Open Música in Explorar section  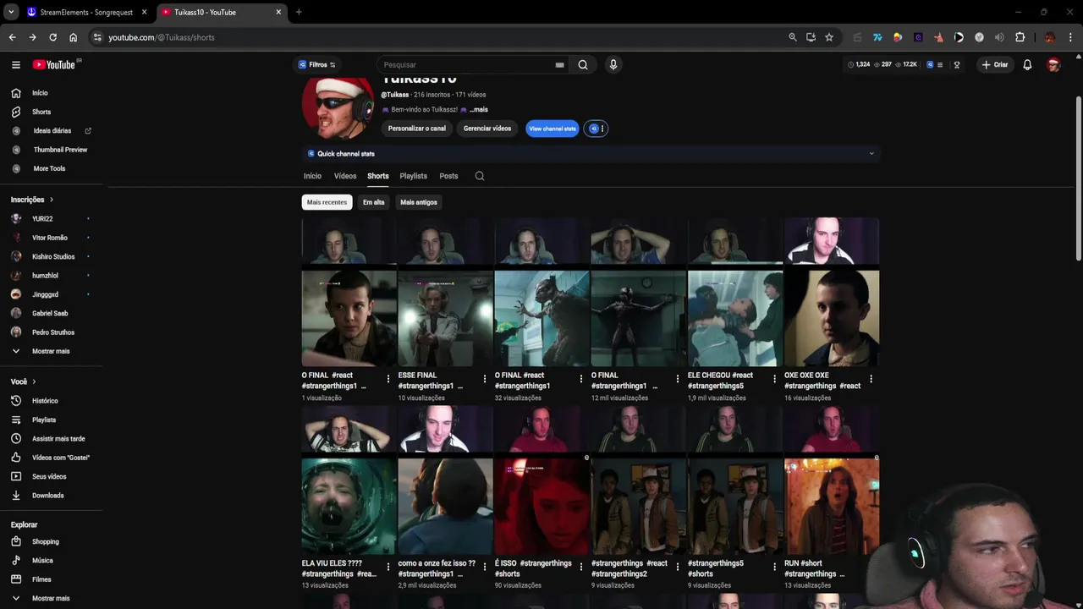point(42,561)
